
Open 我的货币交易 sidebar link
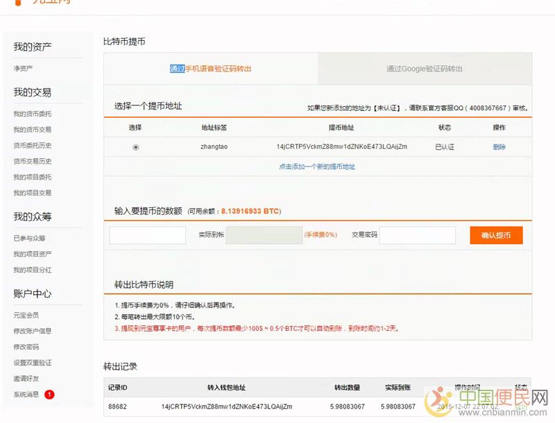32,130
